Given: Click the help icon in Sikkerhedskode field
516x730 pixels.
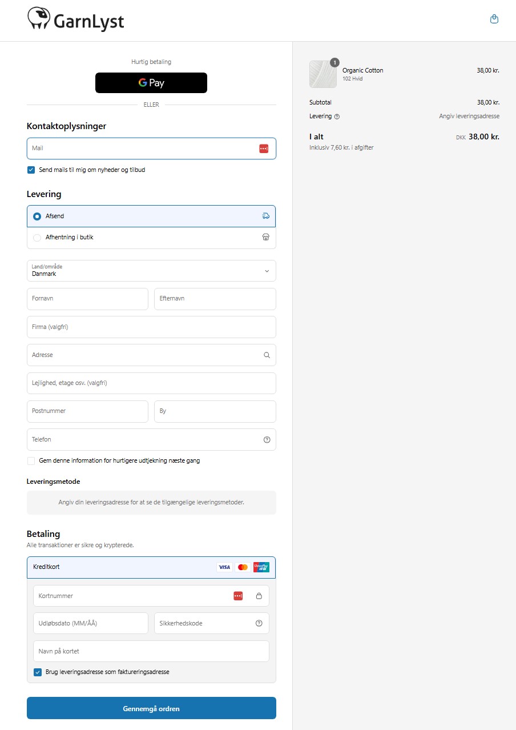Looking at the screenshot, I should coord(259,624).
